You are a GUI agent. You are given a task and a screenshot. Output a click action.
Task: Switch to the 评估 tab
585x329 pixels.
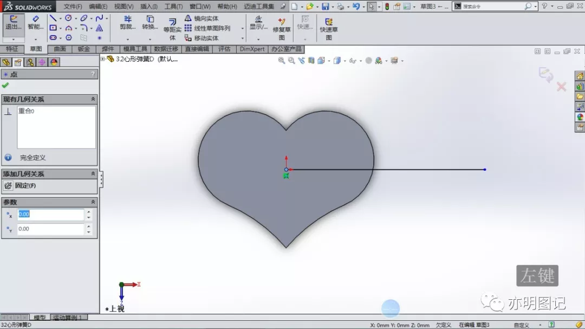(224, 49)
